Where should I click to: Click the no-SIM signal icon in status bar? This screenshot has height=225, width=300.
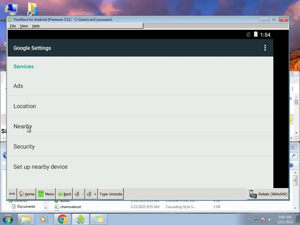[248, 35]
